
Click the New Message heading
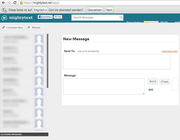tap(76, 39)
